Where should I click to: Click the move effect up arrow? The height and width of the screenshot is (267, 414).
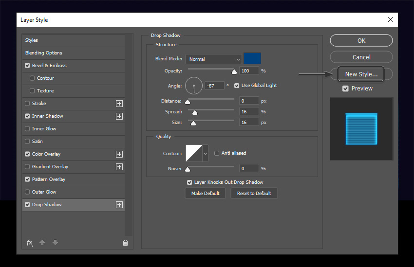[42, 243]
